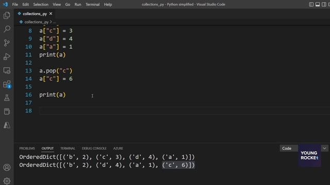Open the Go menu

point(68,5)
